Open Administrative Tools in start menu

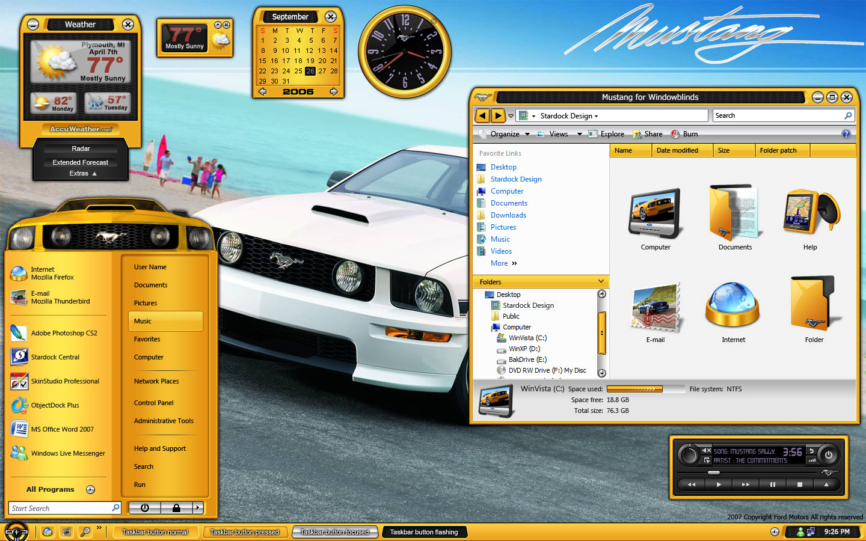tap(164, 421)
